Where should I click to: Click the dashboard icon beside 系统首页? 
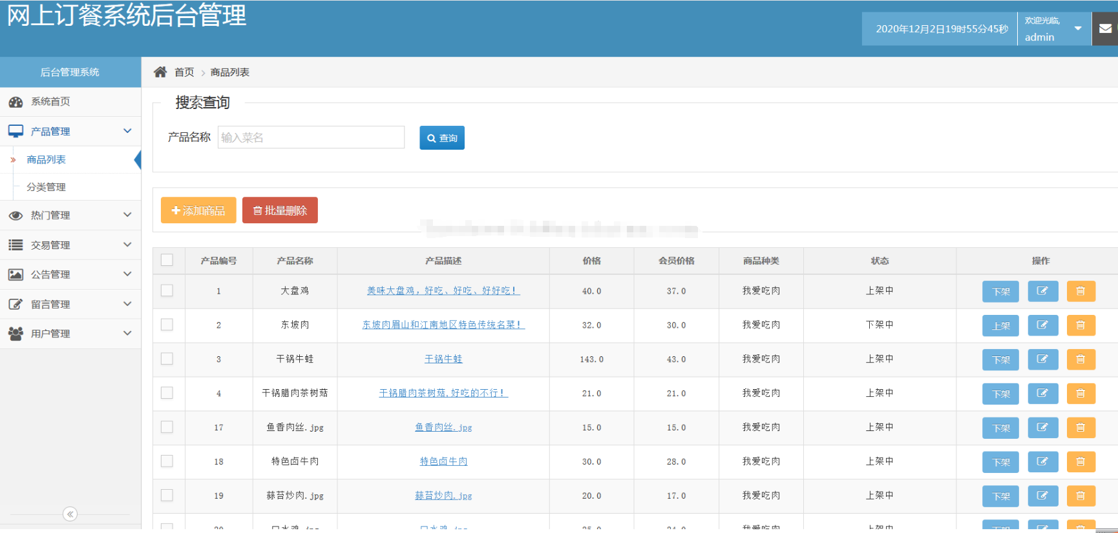[16, 102]
